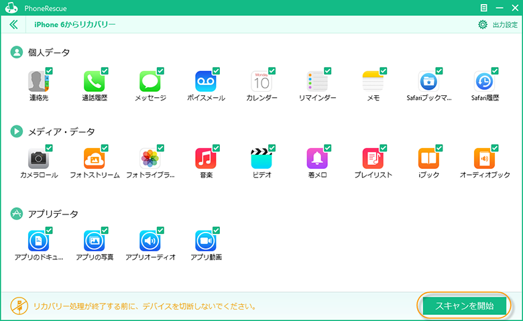Image resolution: width=523 pixels, height=321 pixels.
Task: Select the Safariブックマーク bookmarks icon
Action: click(428, 81)
